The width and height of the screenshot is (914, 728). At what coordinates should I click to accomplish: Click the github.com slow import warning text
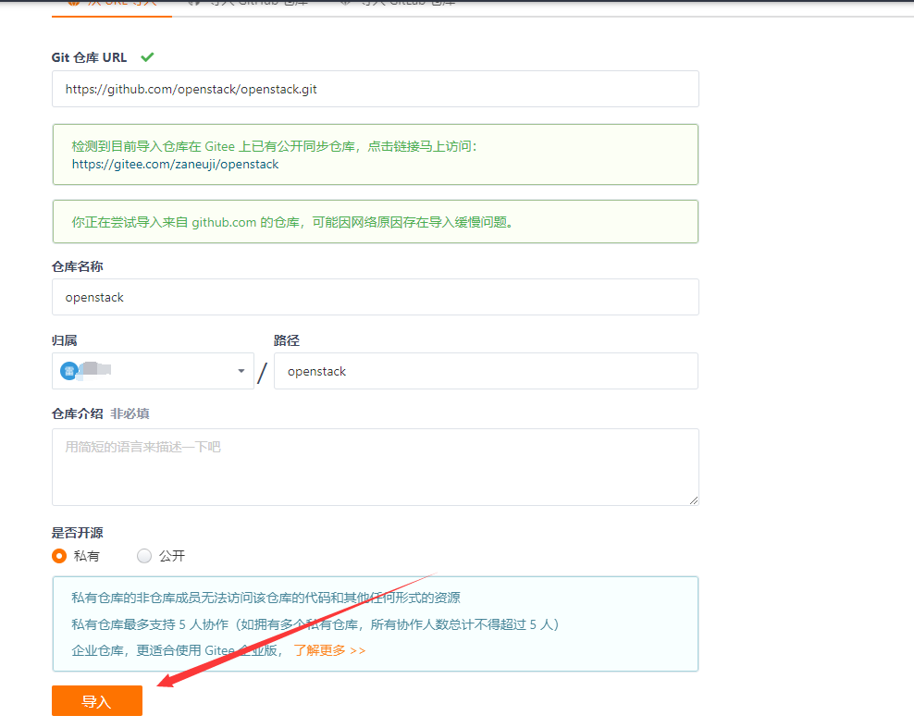(292, 222)
